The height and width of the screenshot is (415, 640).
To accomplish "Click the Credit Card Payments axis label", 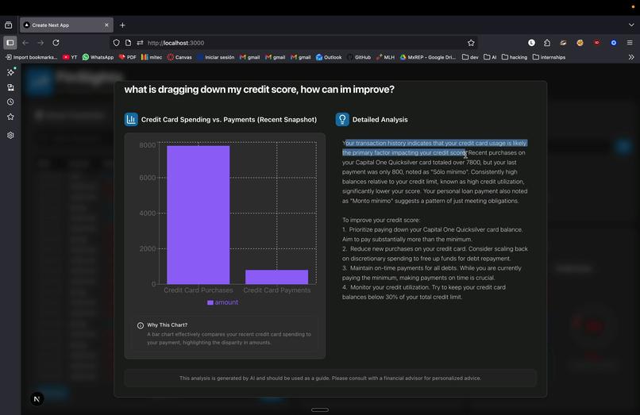I will click(x=277, y=290).
